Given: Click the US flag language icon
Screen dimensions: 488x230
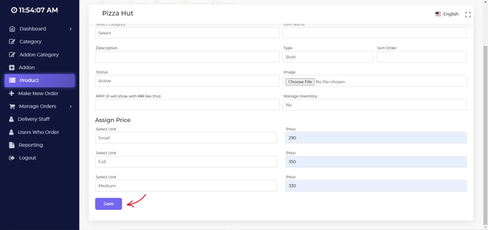Looking at the screenshot, I should [438, 14].
